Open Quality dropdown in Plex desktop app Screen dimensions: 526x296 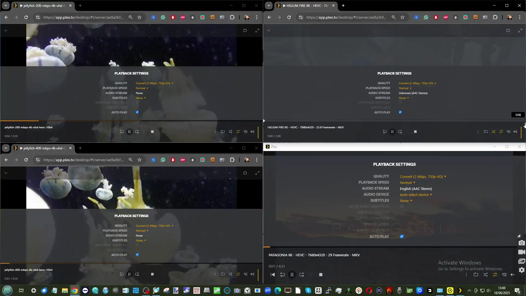pos(423,177)
